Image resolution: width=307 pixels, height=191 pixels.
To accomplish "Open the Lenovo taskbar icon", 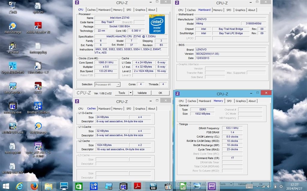I will tap(64, 186).
